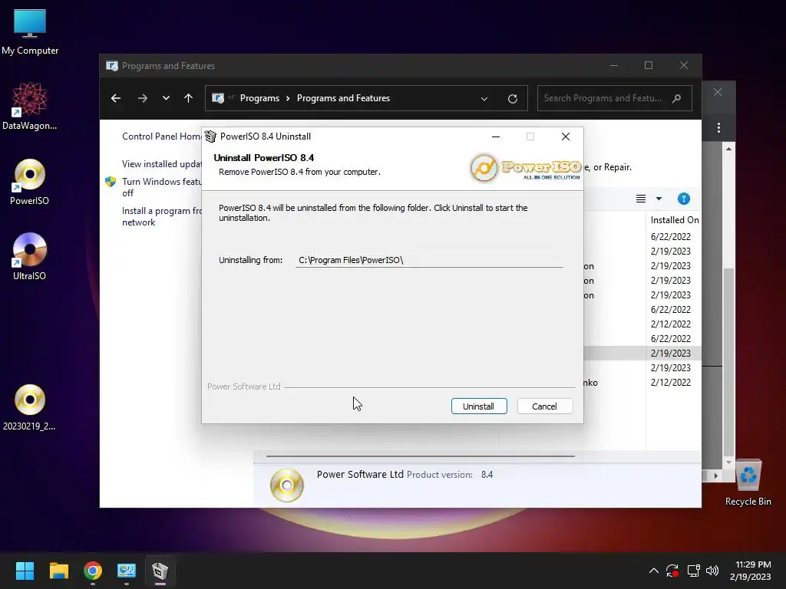Refresh the Programs and Features list
The width and height of the screenshot is (786, 589).
tap(512, 99)
